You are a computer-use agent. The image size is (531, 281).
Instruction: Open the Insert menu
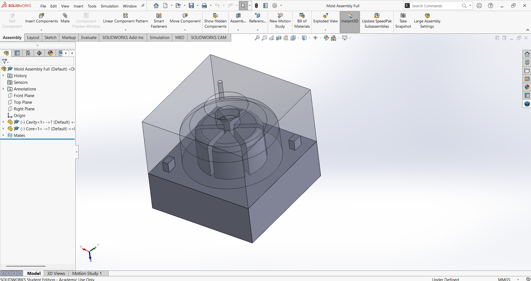[78, 6]
